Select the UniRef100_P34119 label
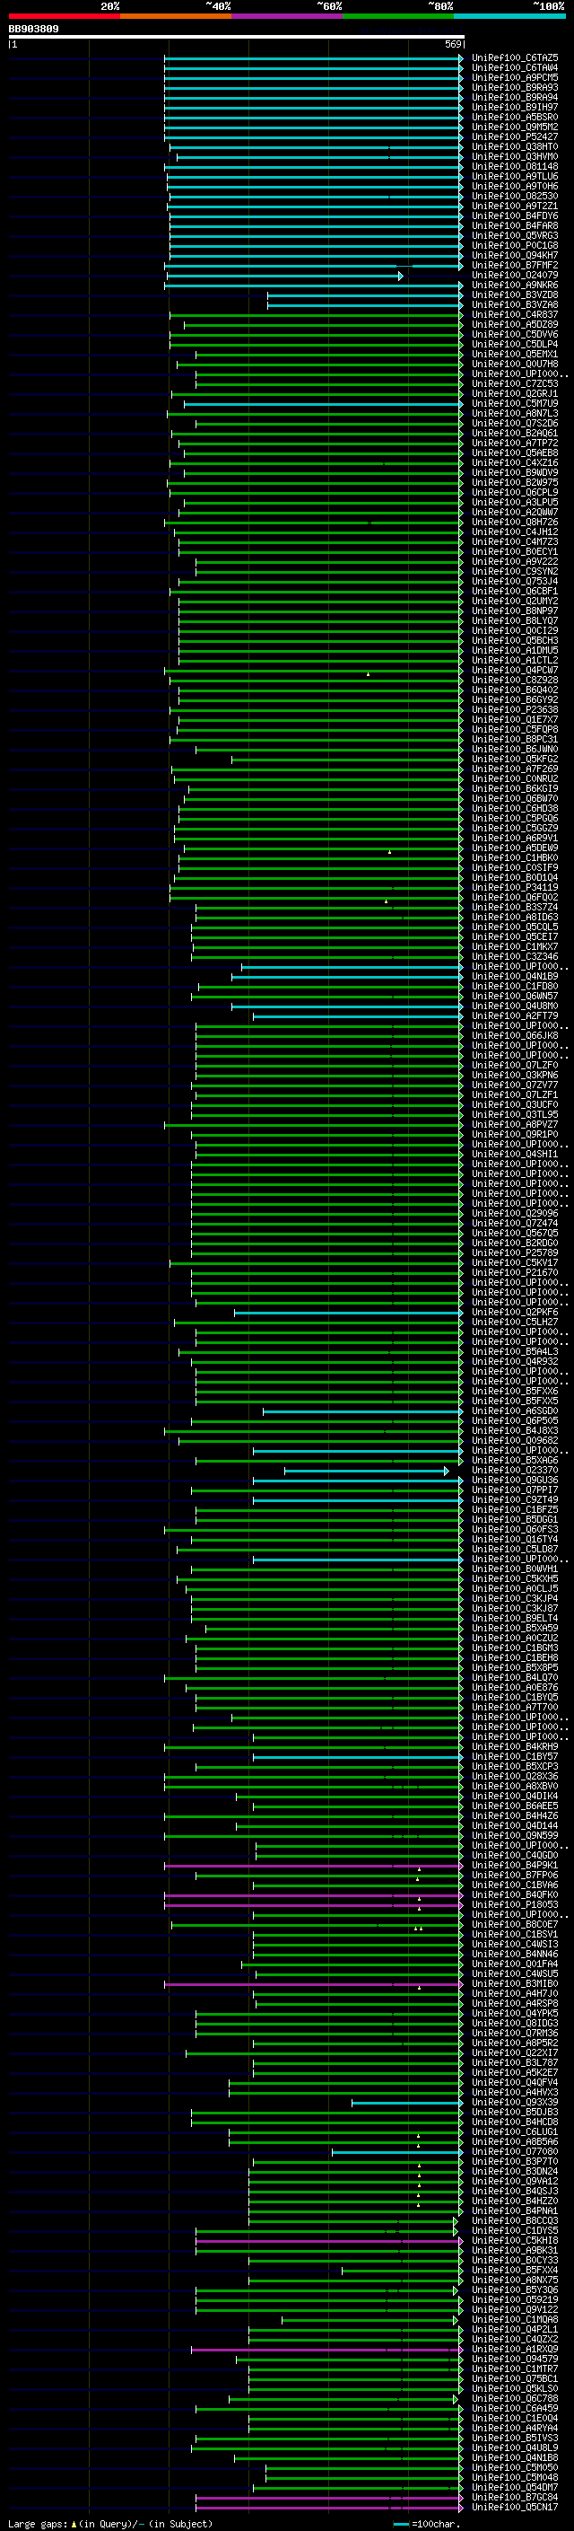The width and height of the screenshot is (574, 2531). (x=515, y=887)
